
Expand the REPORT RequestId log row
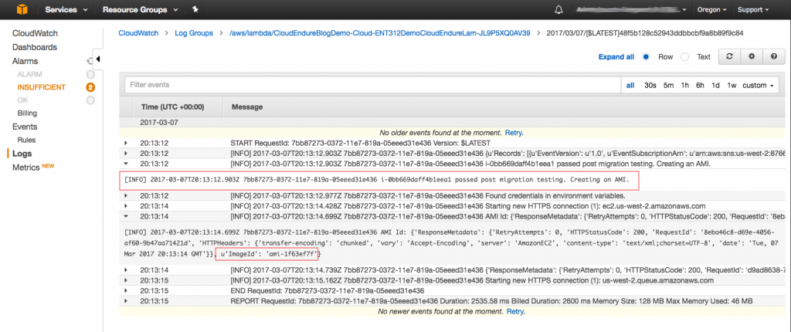click(x=126, y=301)
